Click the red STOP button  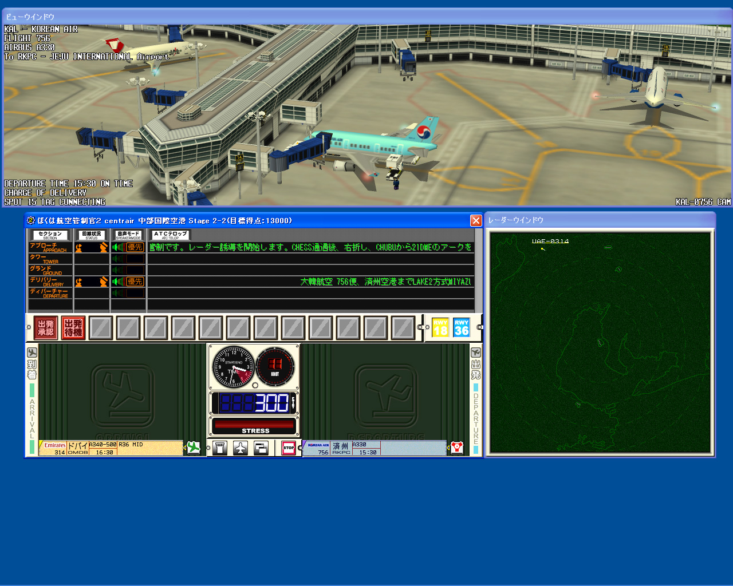pos(289,448)
